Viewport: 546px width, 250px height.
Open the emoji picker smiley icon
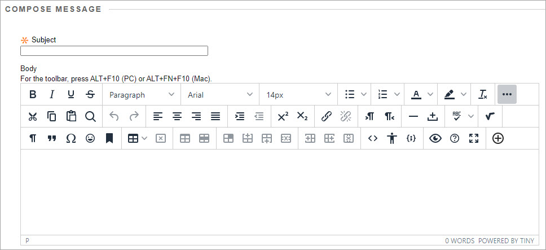90,139
